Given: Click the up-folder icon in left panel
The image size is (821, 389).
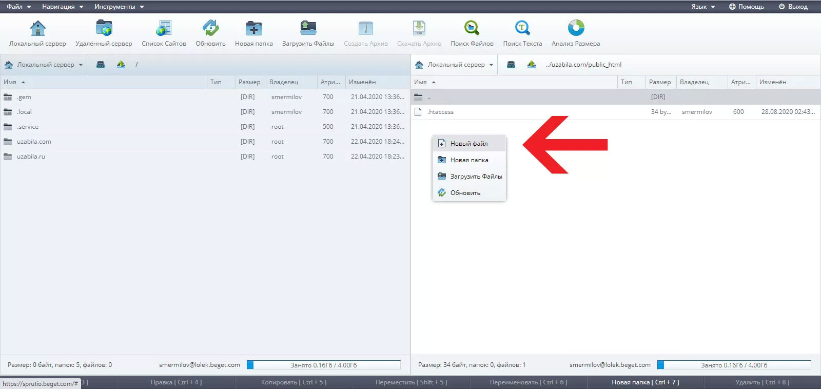Looking at the screenshot, I should coord(121,65).
